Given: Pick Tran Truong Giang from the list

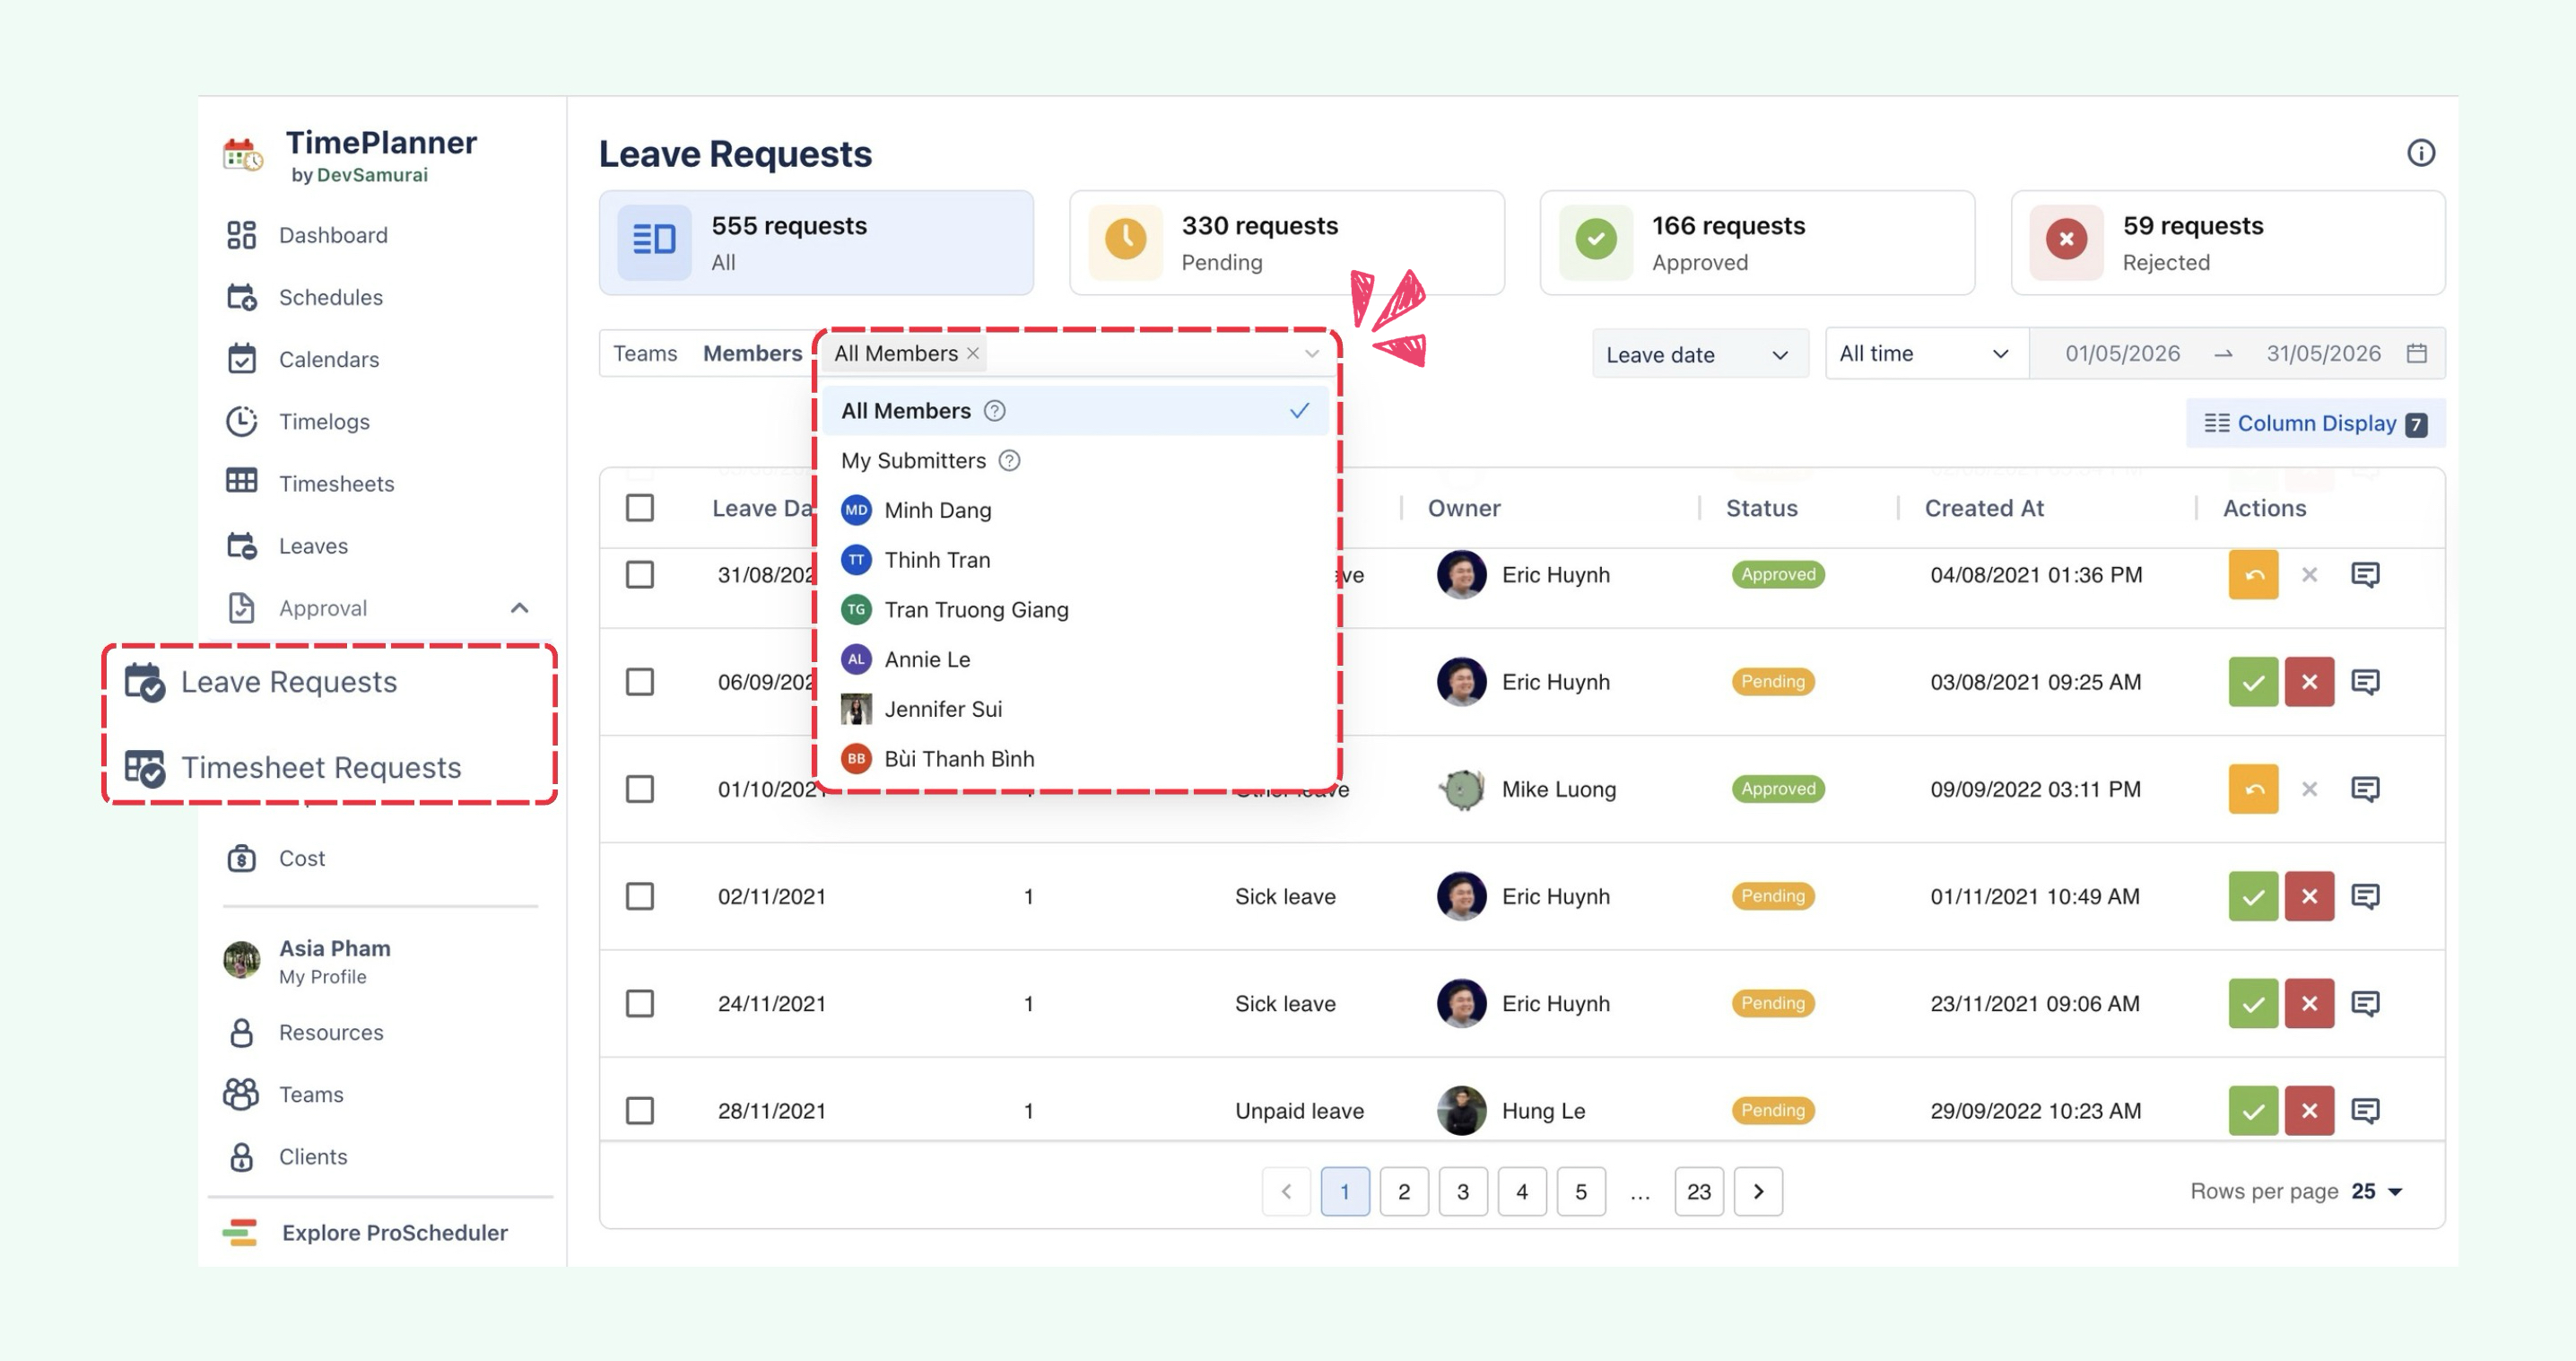Looking at the screenshot, I should point(1075,610).
